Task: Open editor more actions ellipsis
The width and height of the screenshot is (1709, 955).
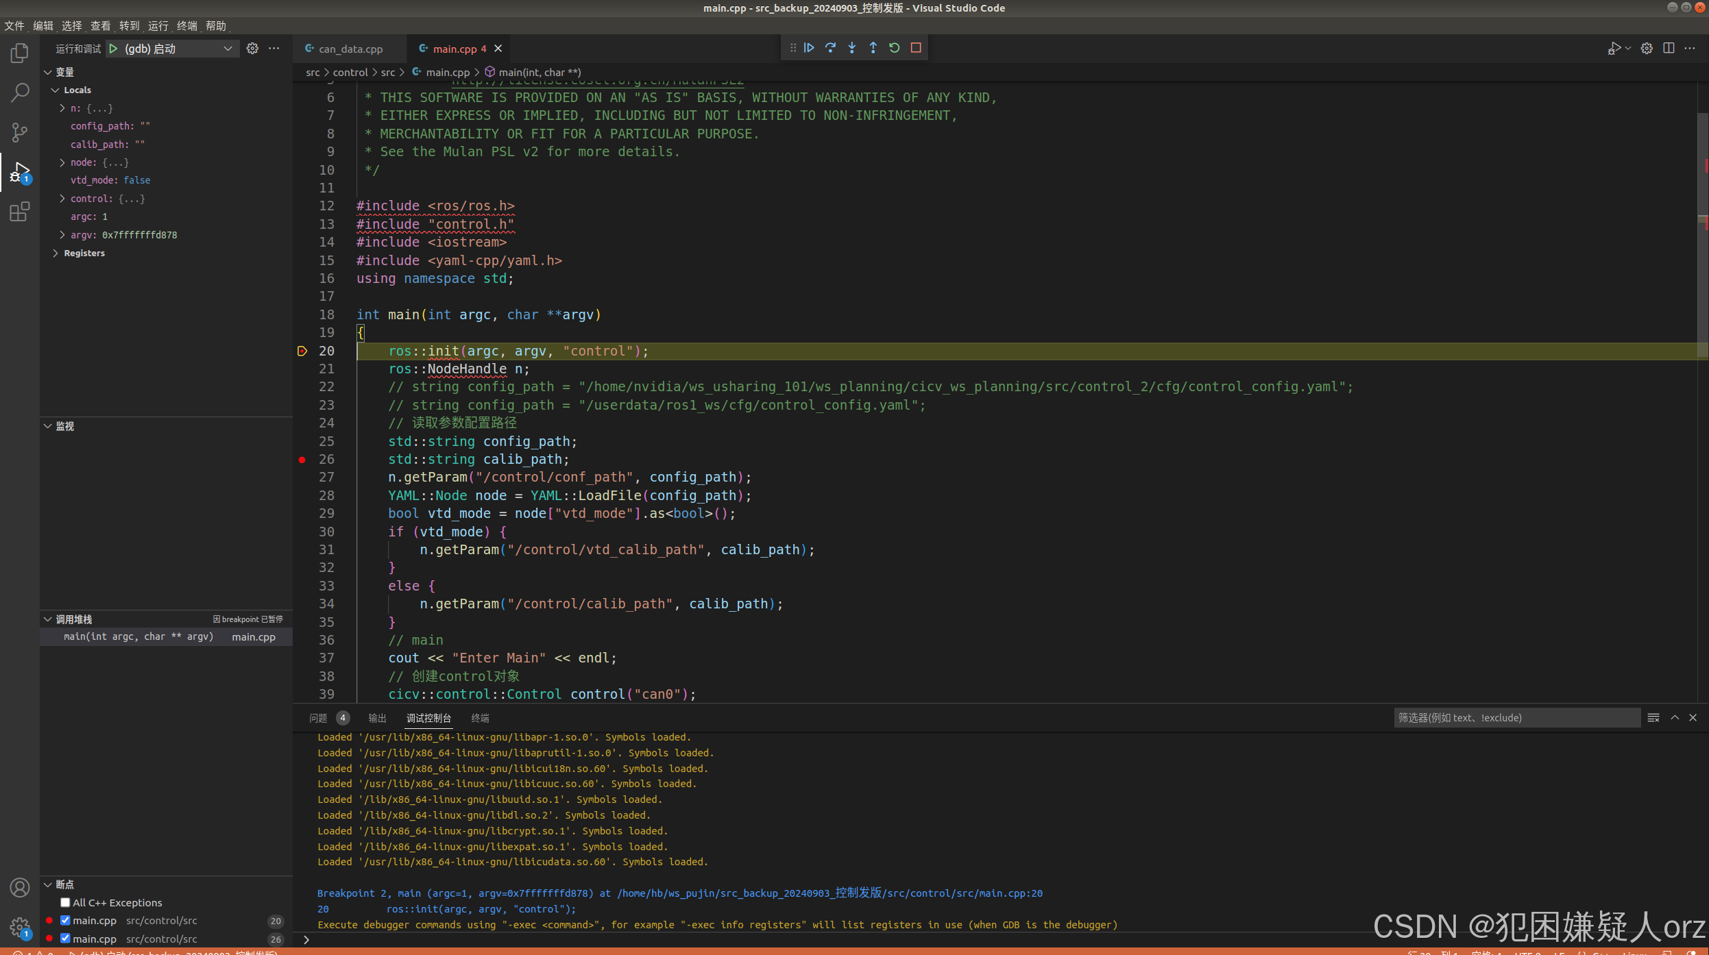Action: tap(1690, 49)
